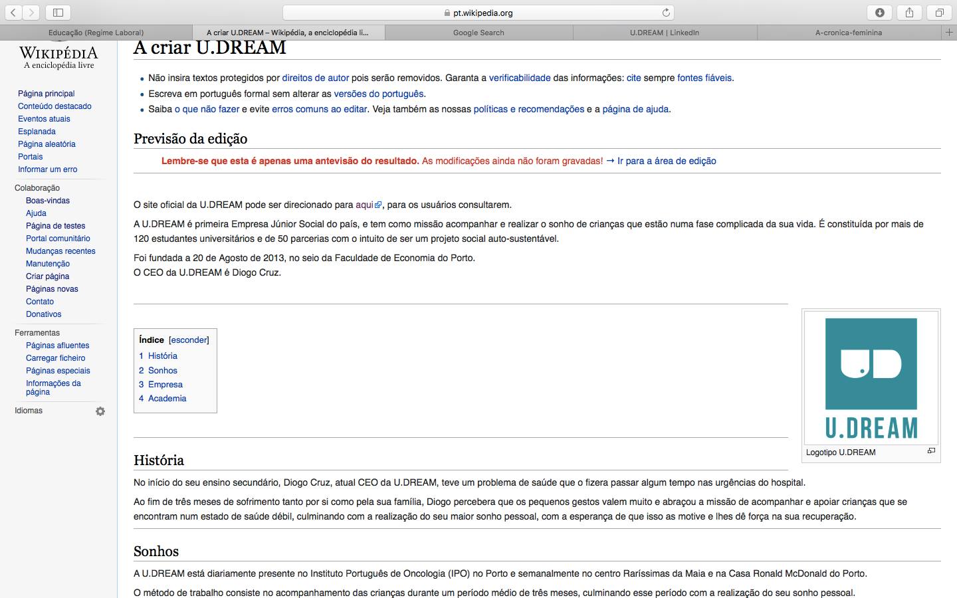Open Páginas afluentes tool

pos(57,346)
